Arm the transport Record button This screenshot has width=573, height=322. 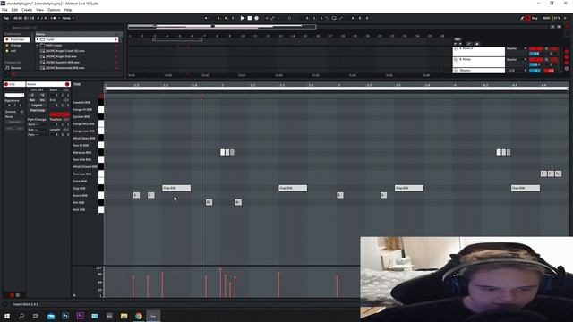(257, 18)
